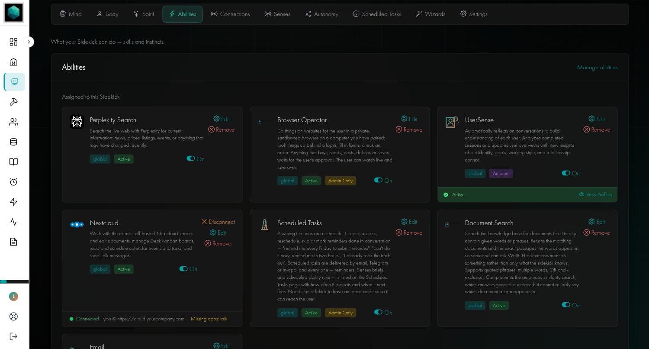649x349 pixels.
Task: Click the Document Search card icon
Action: [x=447, y=224]
